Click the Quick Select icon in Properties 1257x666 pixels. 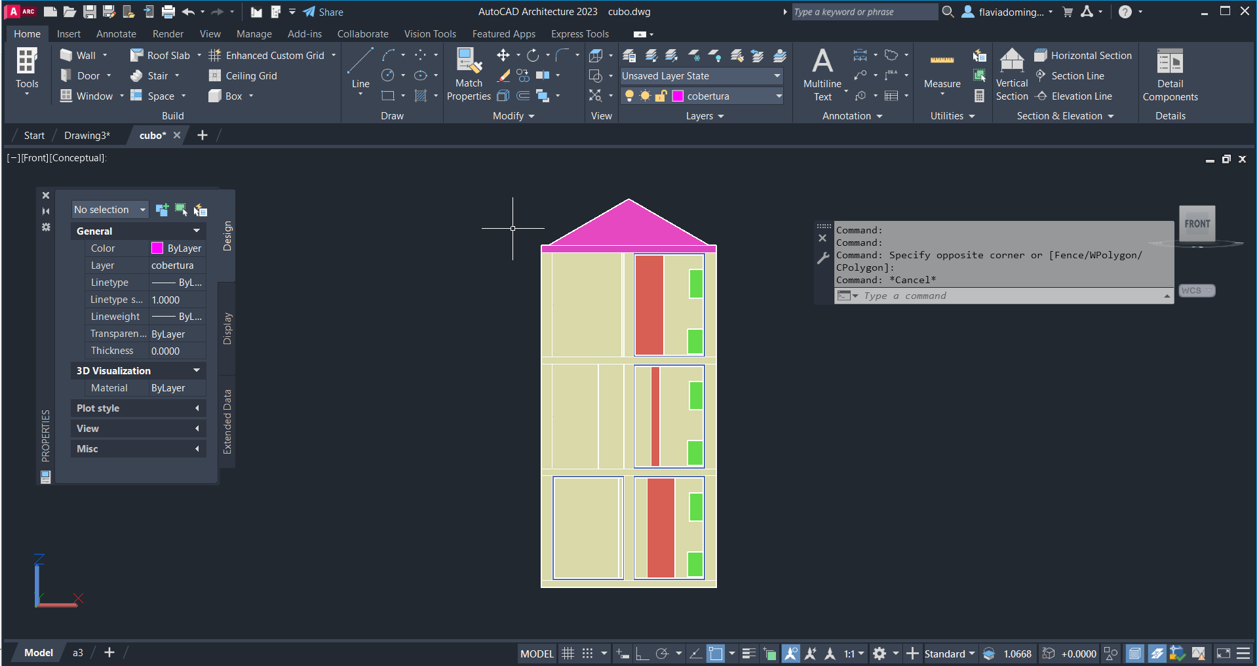click(200, 210)
